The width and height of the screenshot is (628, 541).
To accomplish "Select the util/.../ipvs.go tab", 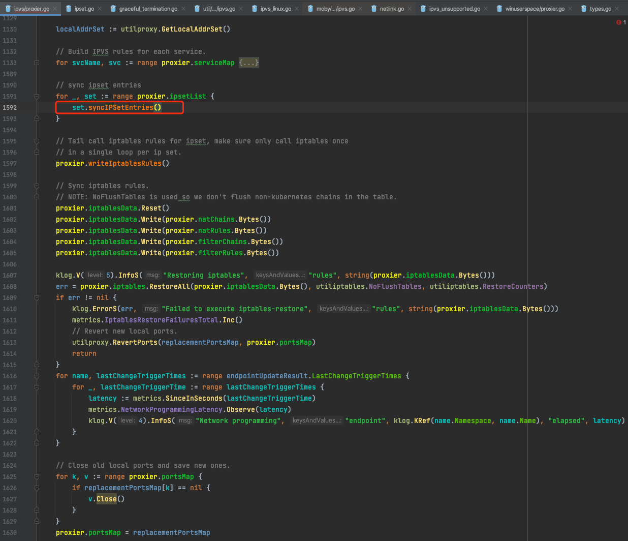I will click(219, 9).
